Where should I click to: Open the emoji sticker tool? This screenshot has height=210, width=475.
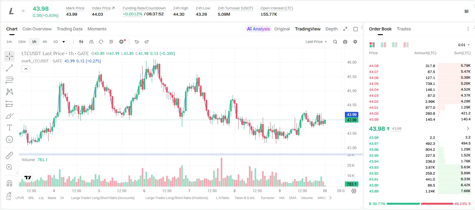9,139
